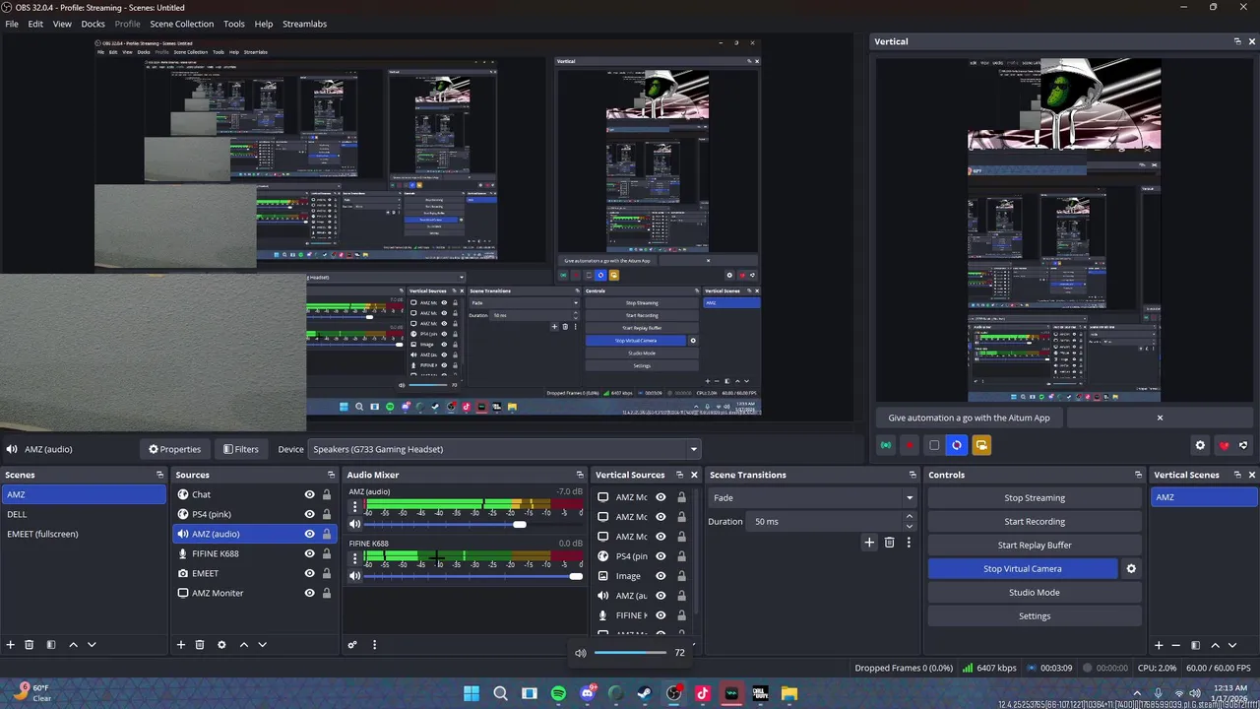Click the Duration 50 ms input field
The width and height of the screenshot is (1260, 709).
pyautogui.click(x=824, y=522)
